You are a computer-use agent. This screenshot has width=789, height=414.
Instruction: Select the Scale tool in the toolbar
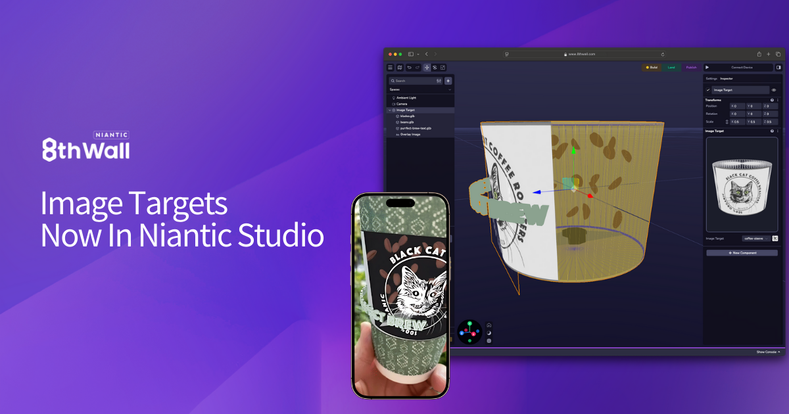click(442, 67)
